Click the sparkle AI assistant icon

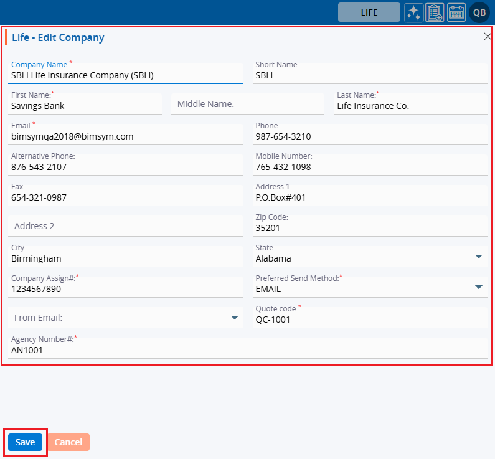pyautogui.click(x=413, y=12)
